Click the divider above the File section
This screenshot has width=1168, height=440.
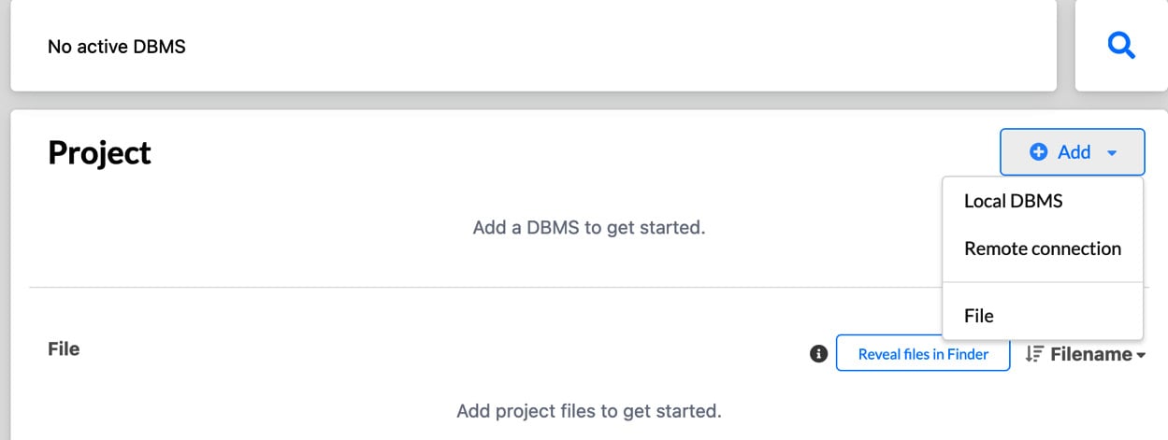click(589, 288)
